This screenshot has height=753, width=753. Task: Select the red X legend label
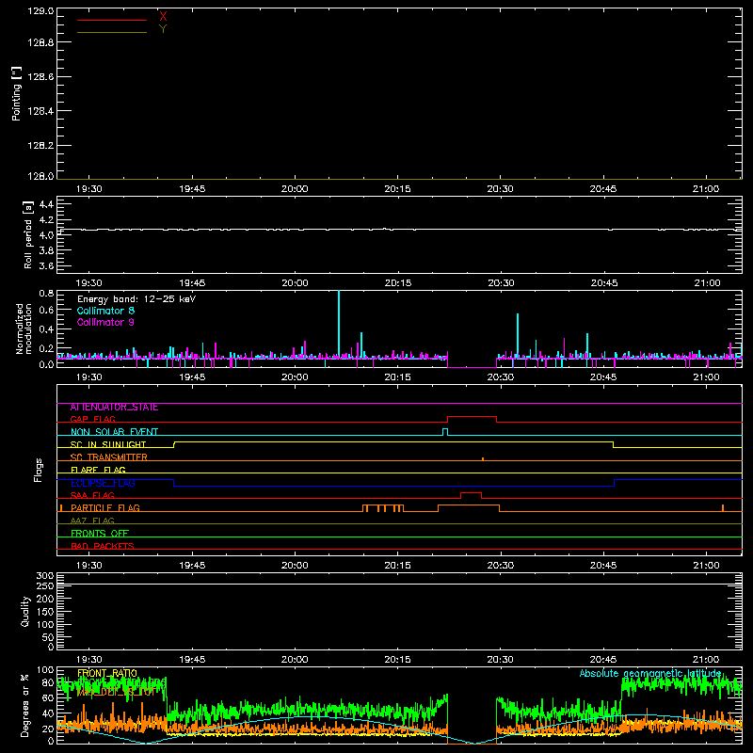pos(163,17)
